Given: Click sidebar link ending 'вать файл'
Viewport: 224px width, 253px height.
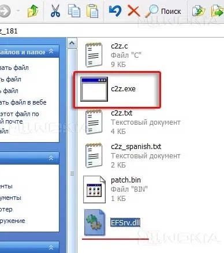Looking at the screenshot, I should click(x=14, y=68).
